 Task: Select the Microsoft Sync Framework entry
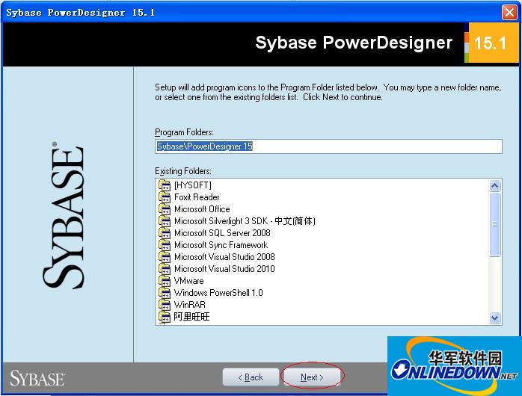pyautogui.click(x=221, y=245)
